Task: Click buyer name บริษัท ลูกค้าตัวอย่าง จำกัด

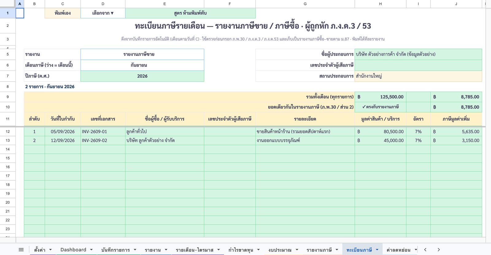Action: [x=164, y=140]
